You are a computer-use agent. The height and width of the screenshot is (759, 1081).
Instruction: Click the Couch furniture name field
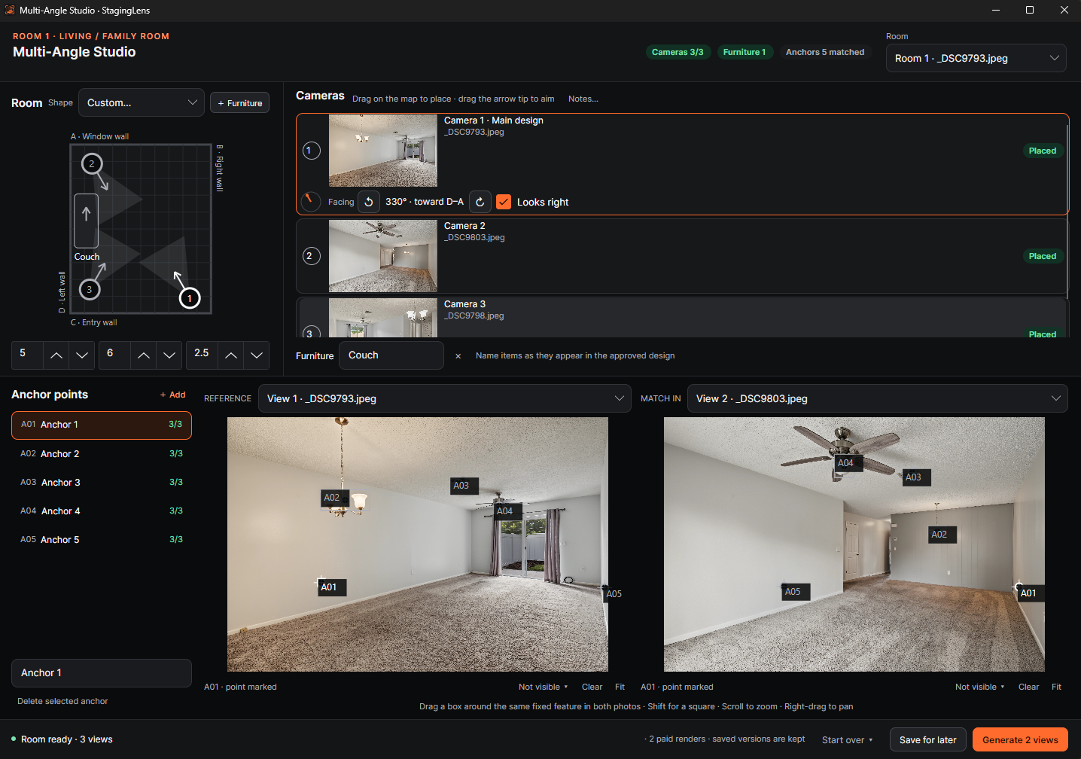[391, 355]
